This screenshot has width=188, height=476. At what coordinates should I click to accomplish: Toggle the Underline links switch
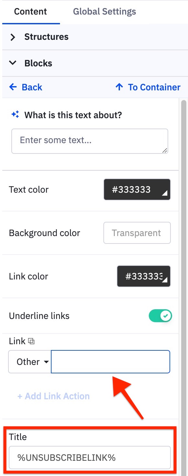(x=160, y=316)
